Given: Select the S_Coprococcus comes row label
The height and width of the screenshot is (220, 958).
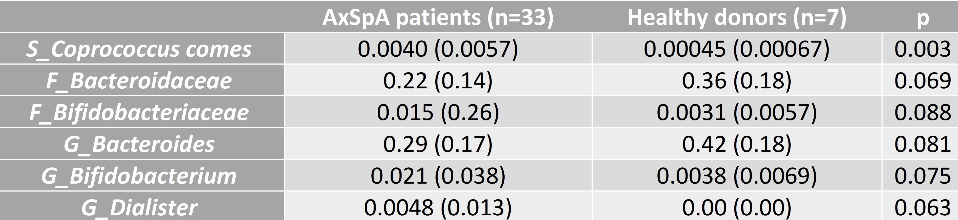Looking at the screenshot, I should pos(139,49).
